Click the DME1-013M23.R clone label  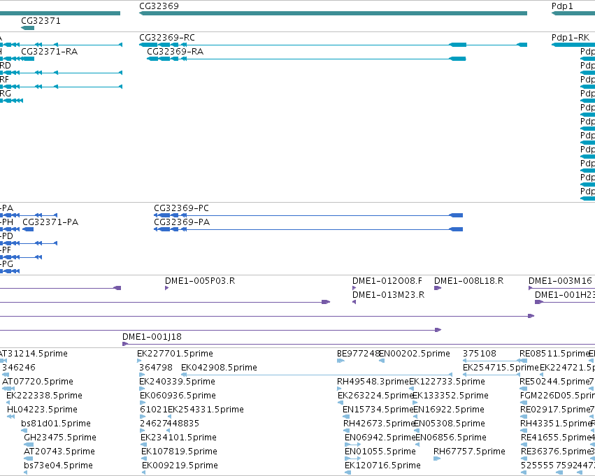point(389,295)
